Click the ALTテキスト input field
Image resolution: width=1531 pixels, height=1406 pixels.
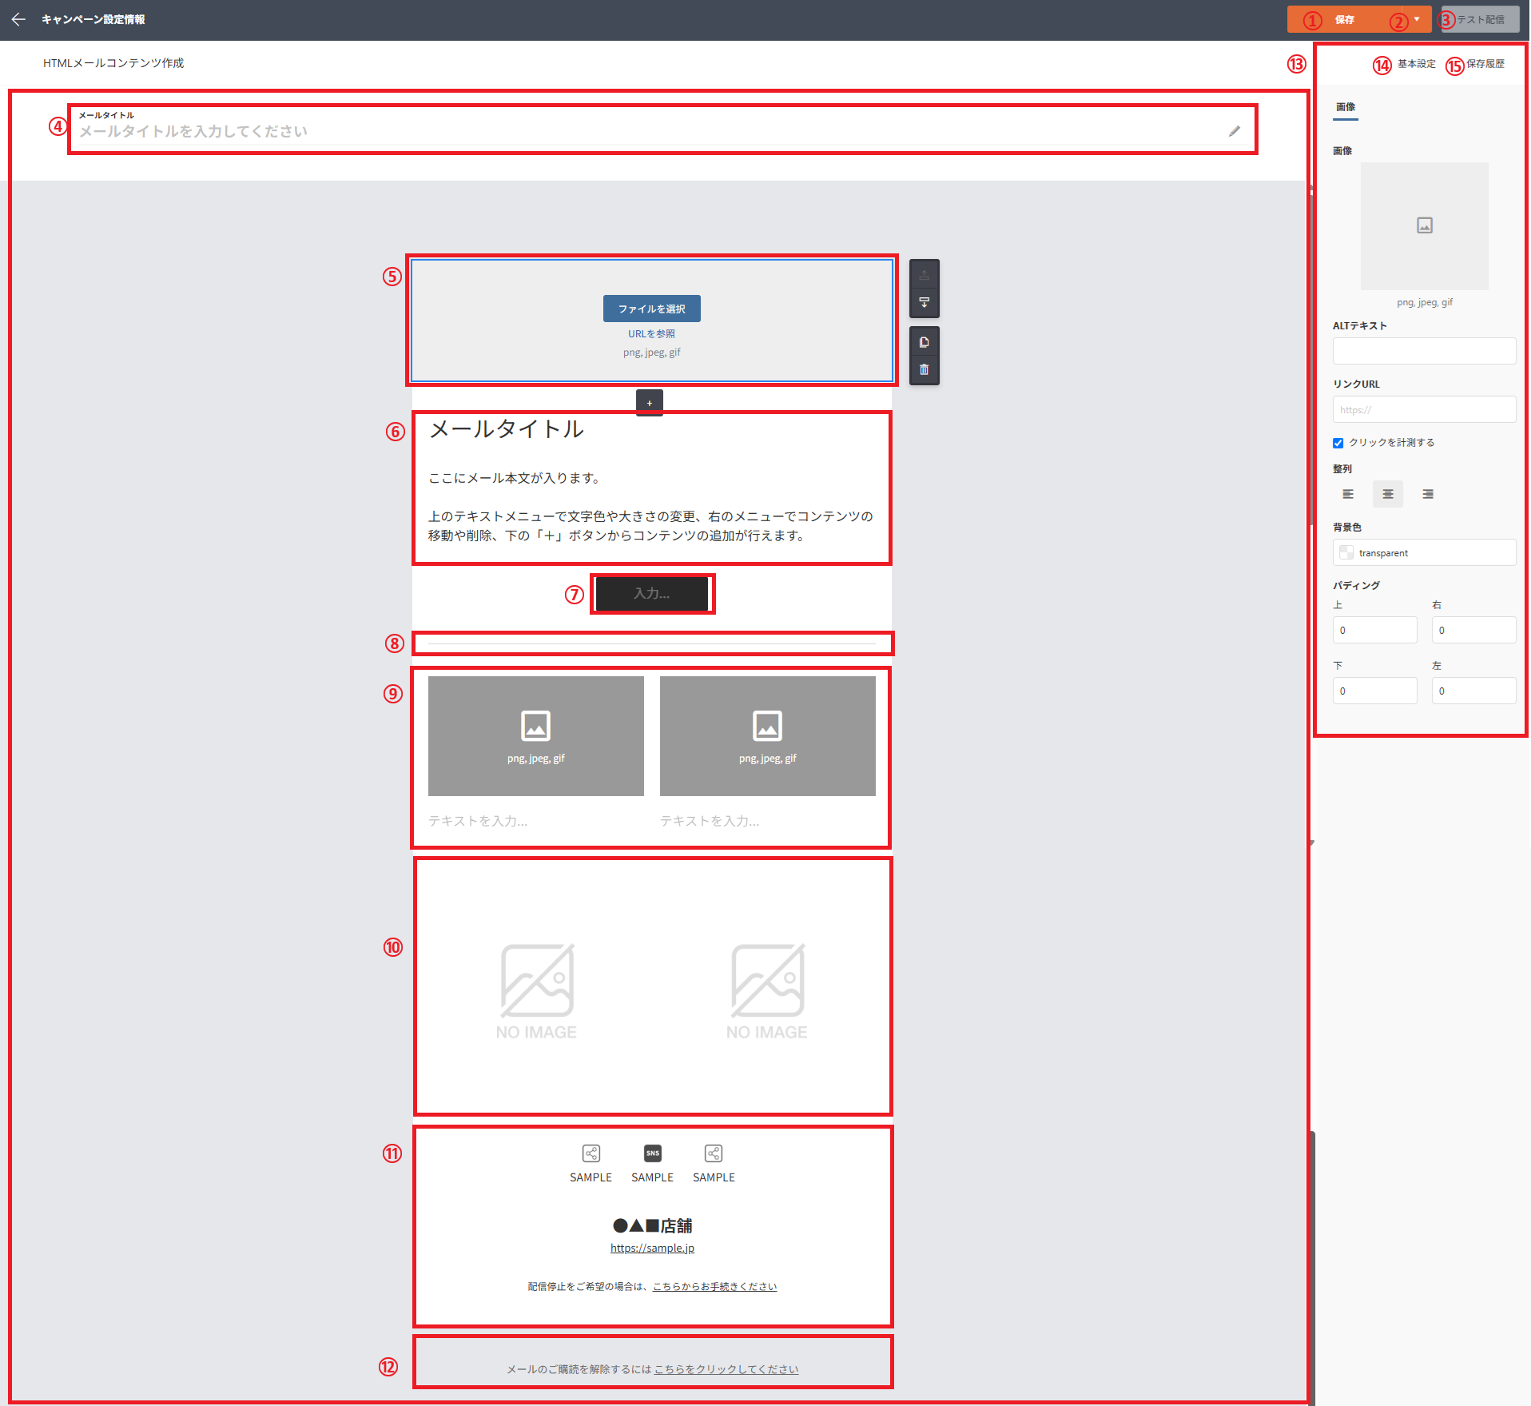[x=1424, y=351]
